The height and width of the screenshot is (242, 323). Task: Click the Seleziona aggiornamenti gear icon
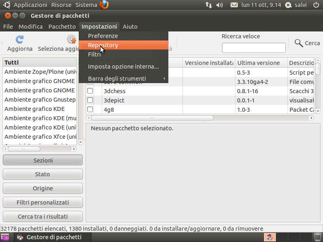click(71, 39)
